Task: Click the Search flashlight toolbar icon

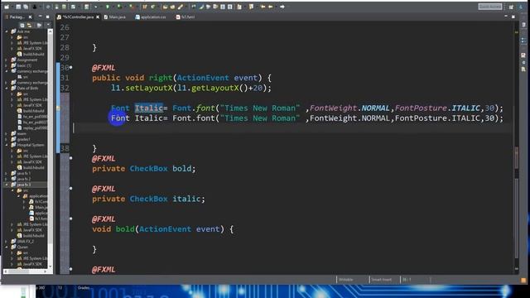Action: click(181, 7)
